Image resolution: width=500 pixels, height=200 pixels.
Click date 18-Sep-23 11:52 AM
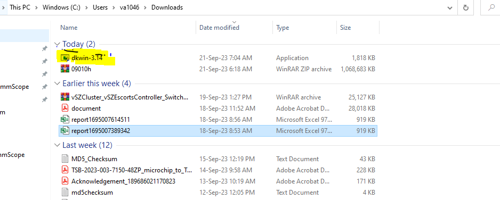tap(228, 109)
